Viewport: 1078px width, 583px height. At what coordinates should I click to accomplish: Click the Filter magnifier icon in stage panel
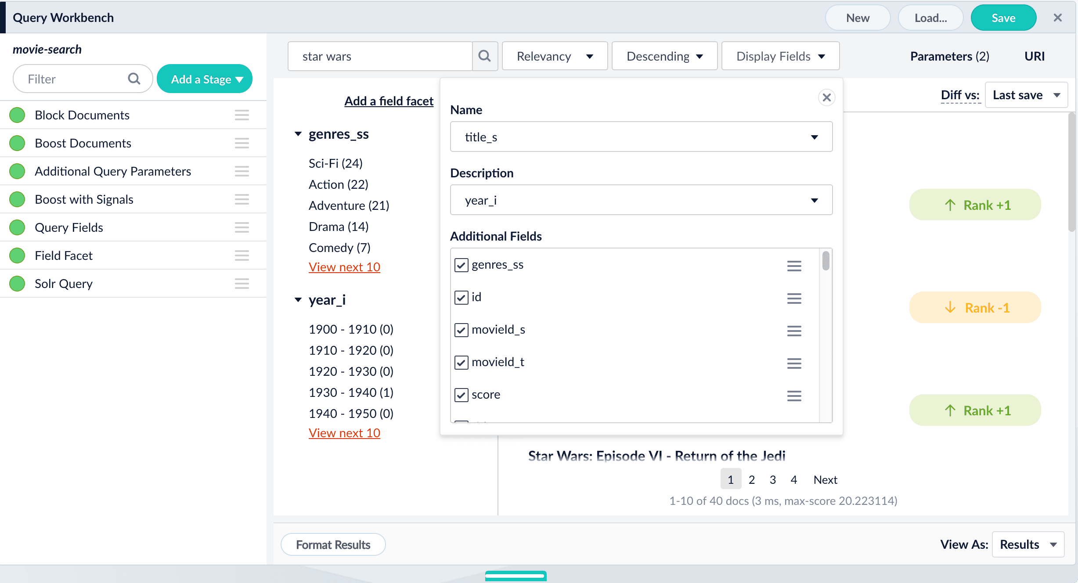134,79
